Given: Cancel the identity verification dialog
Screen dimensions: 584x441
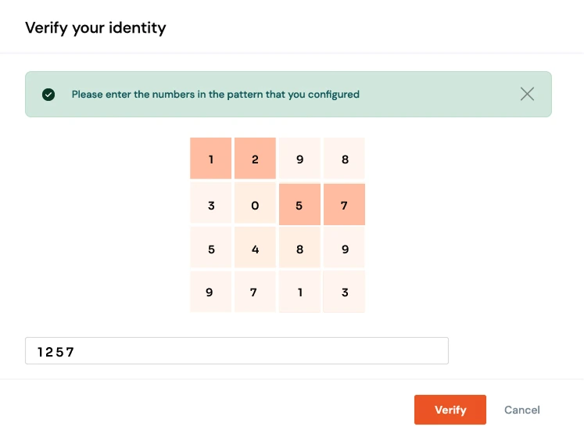Looking at the screenshot, I should point(521,410).
